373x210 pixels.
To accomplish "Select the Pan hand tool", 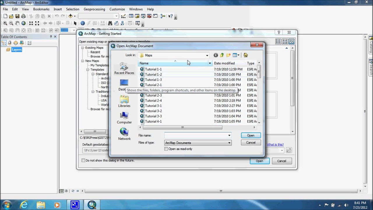I will point(17,23).
